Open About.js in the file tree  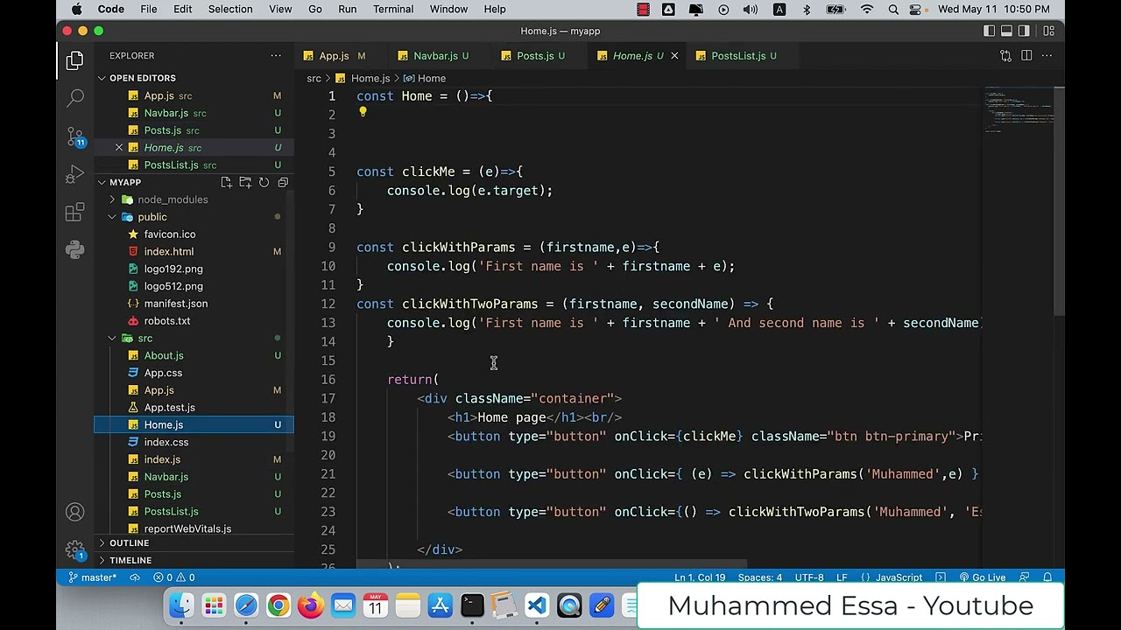pyautogui.click(x=164, y=355)
